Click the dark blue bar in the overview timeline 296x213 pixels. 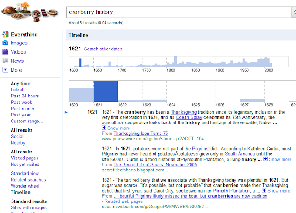tap(80, 63)
